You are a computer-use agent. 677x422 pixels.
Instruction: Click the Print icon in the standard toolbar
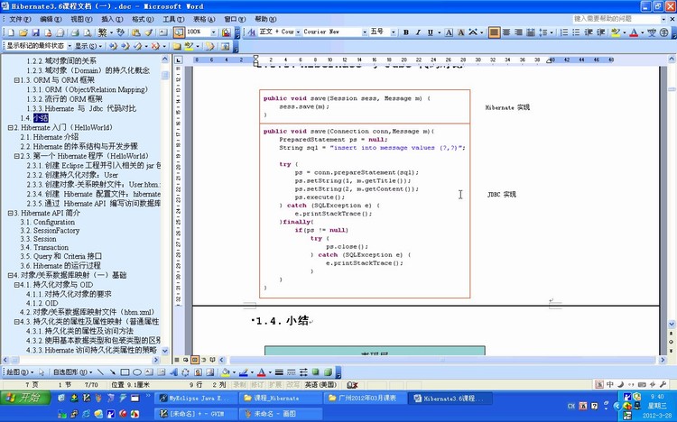click(75, 32)
